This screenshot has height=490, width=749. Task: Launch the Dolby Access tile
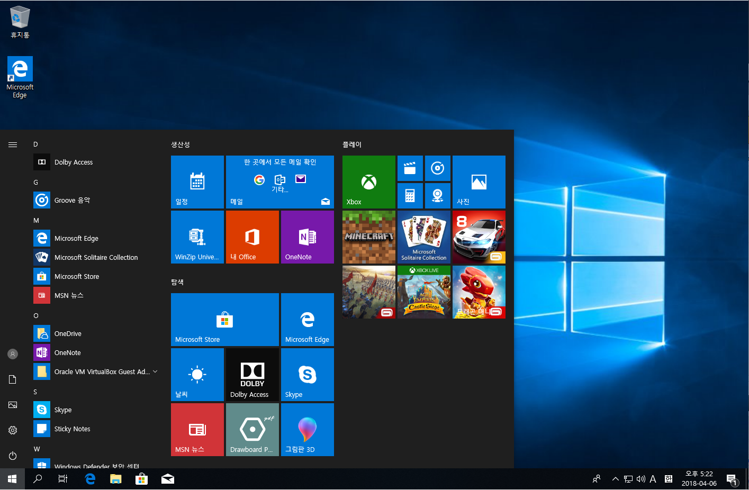point(252,375)
